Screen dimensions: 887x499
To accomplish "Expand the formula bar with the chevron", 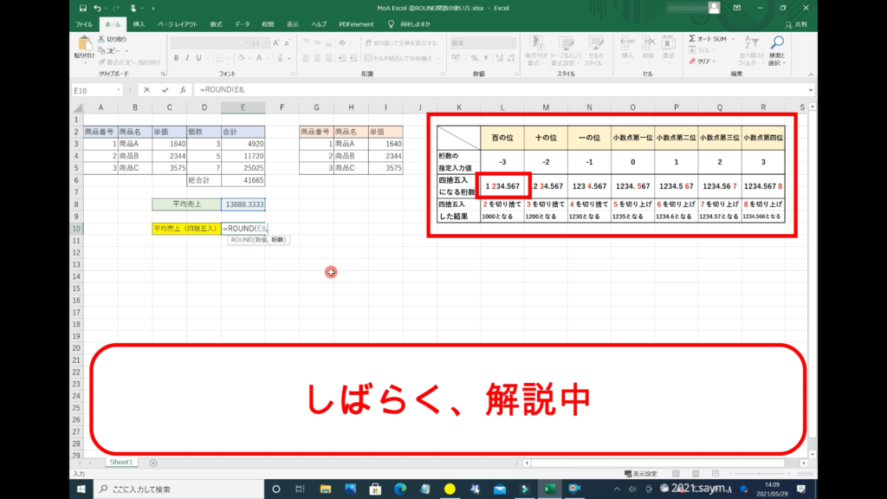I will click(810, 89).
